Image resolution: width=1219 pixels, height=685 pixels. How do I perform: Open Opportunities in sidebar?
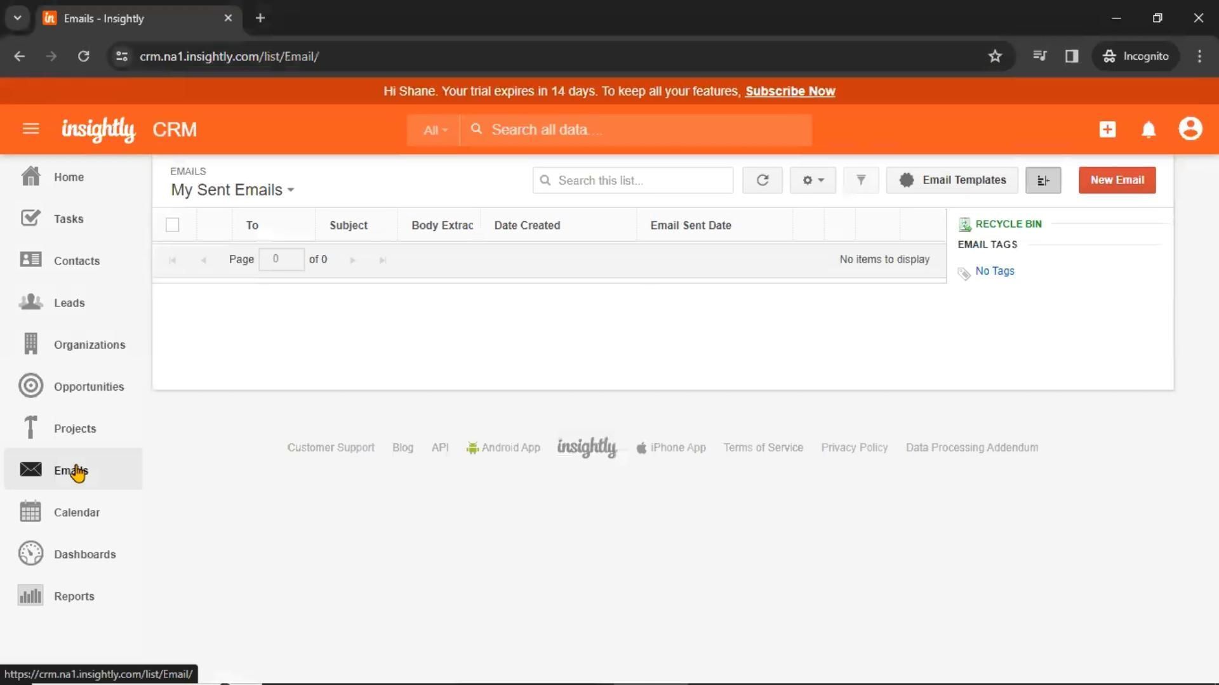88,386
